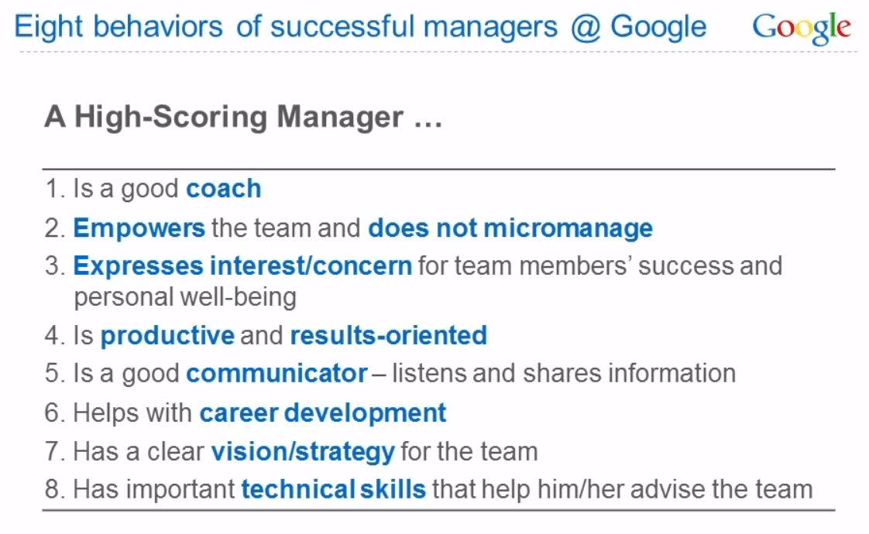Click 'personal well-being' text line

tap(185, 297)
